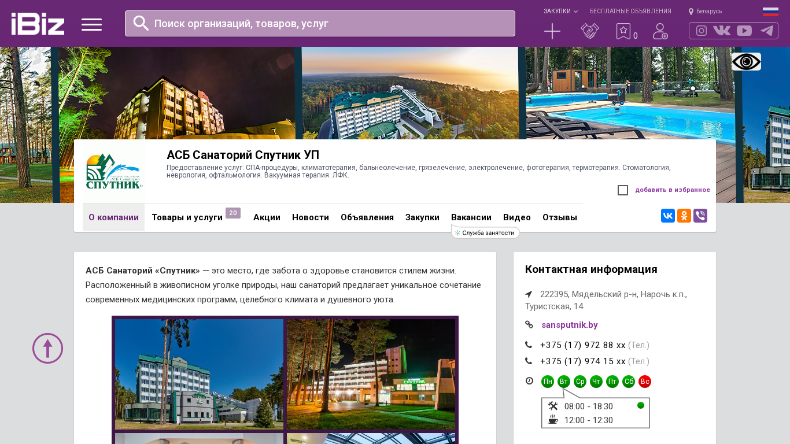Click the add user account icon

(x=660, y=31)
